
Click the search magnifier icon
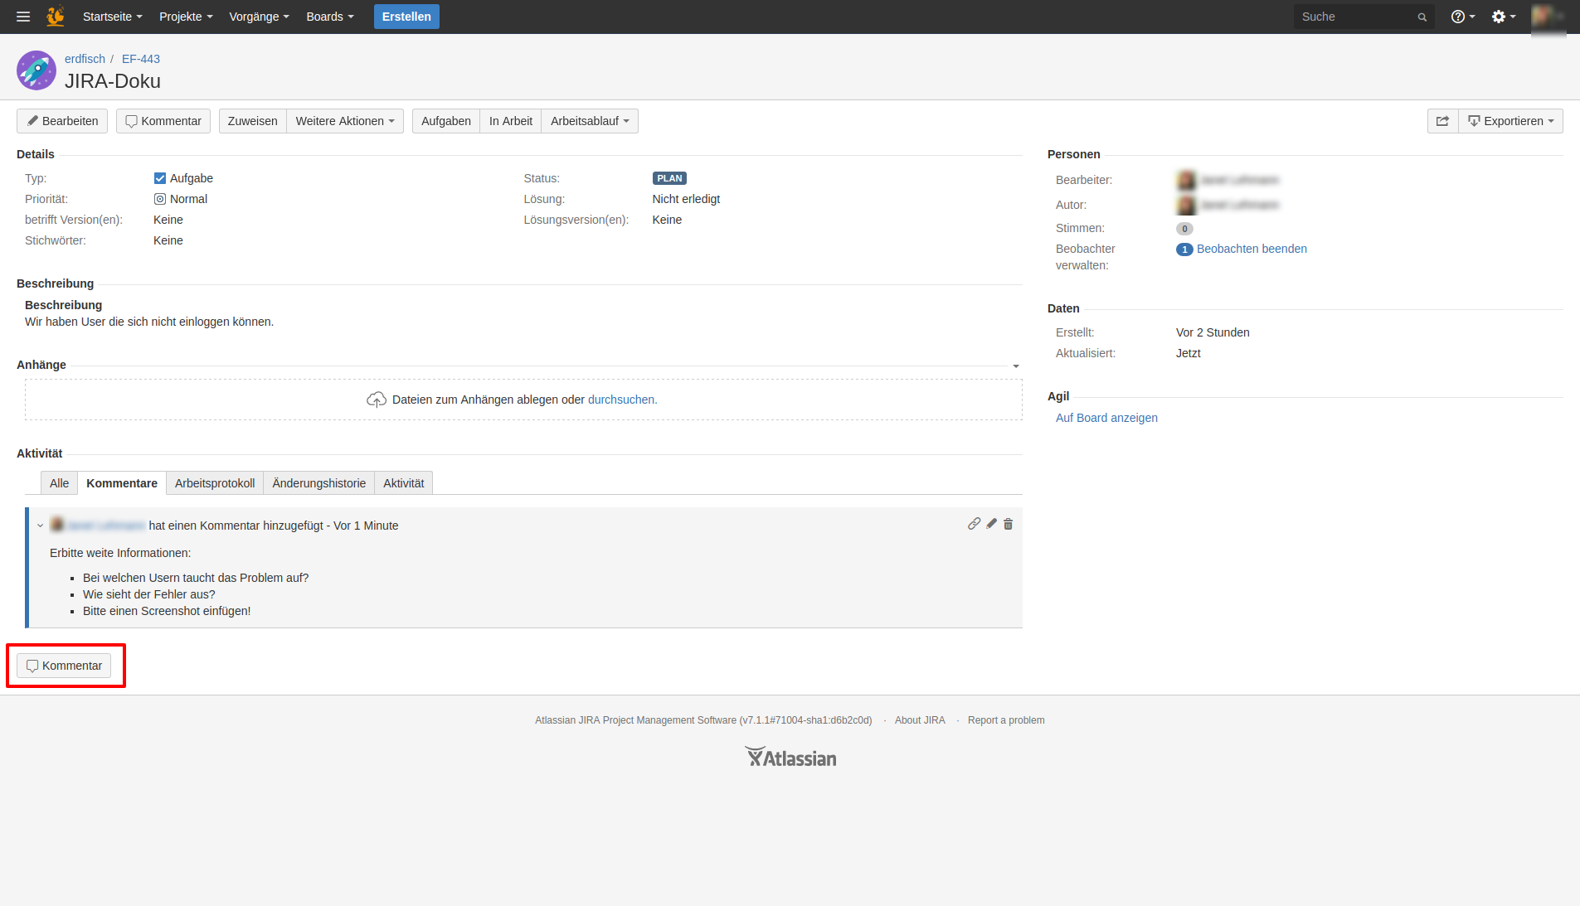(x=1422, y=17)
